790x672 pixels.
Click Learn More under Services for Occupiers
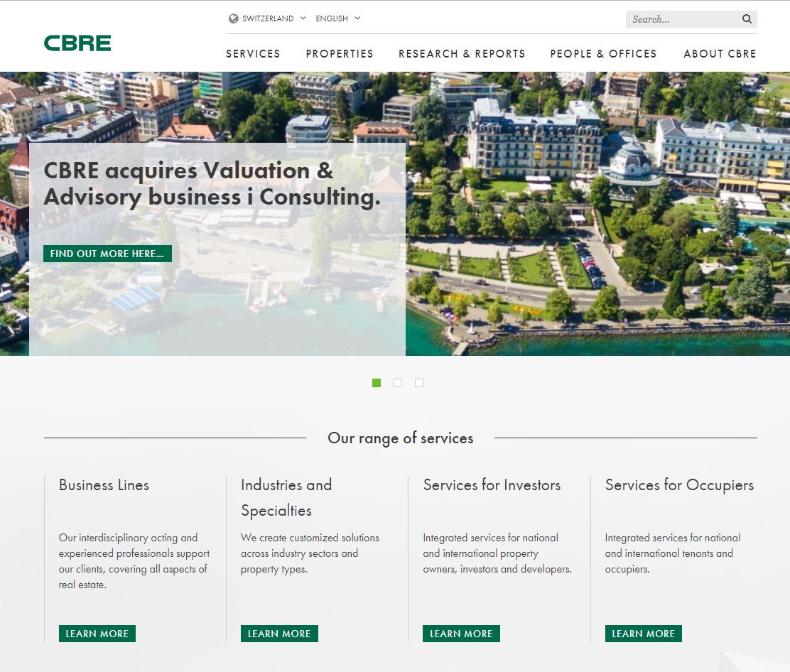tap(644, 634)
